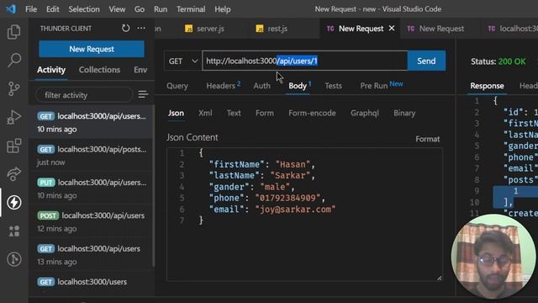Open the Live Share arrow icon view

pyautogui.click(x=13, y=174)
